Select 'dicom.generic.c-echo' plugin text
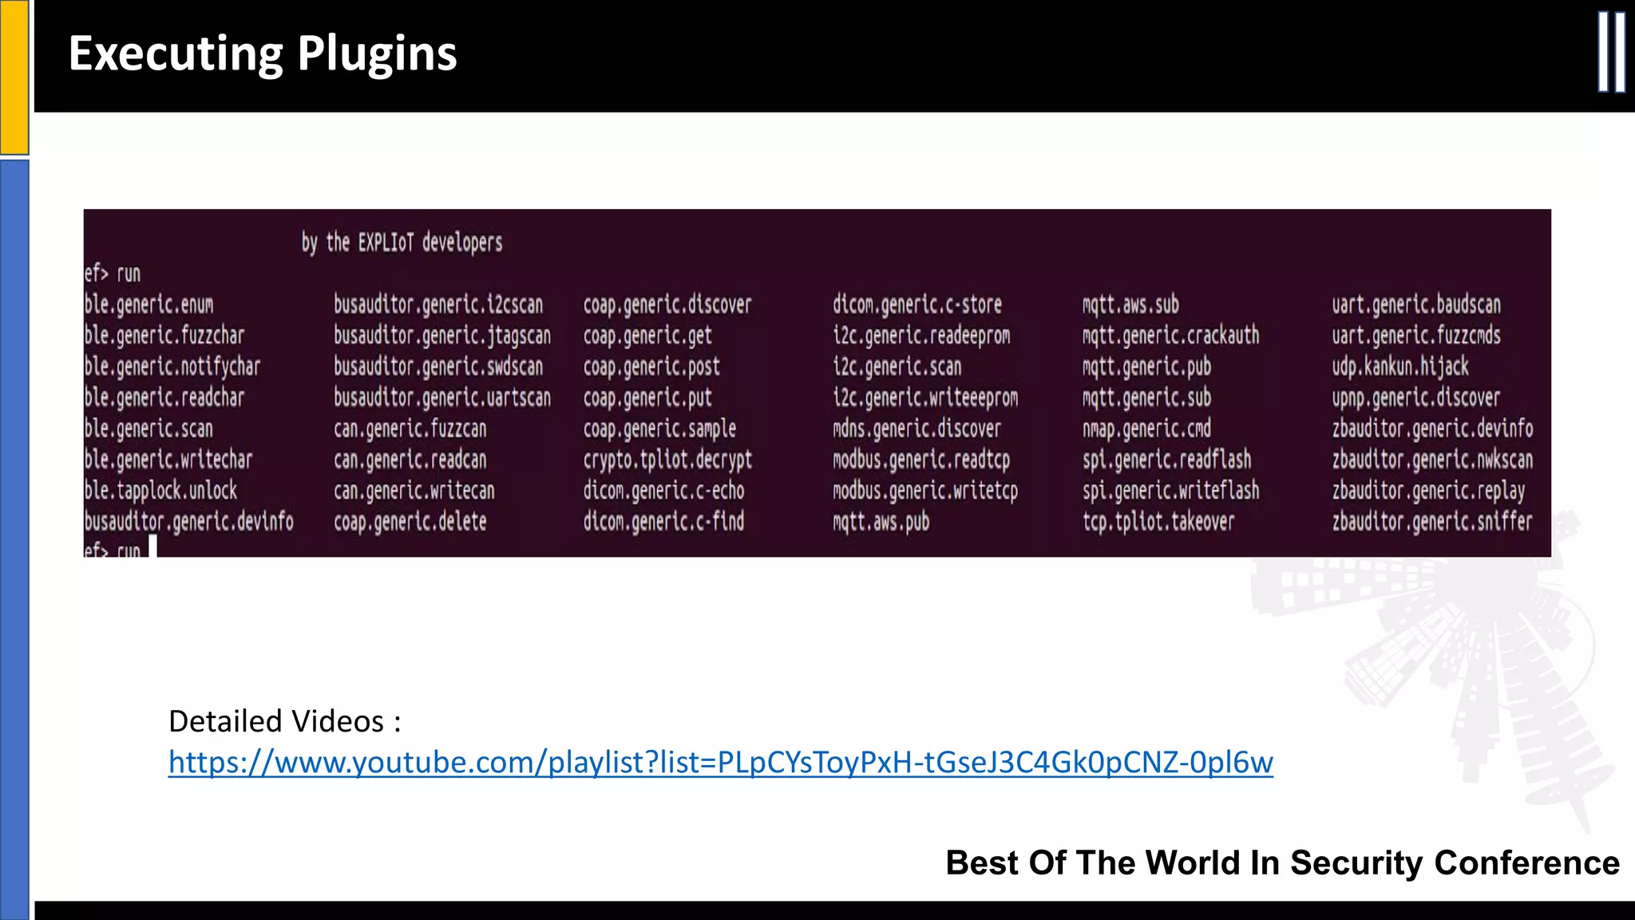The width and height of the screenshot is (1635, 920). tap(663, 490)
